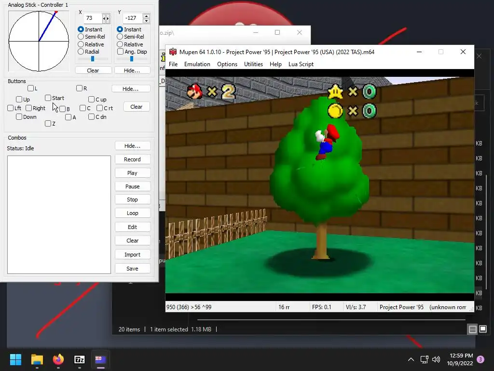Check the Down d-pad checkbox

(19, 117)
